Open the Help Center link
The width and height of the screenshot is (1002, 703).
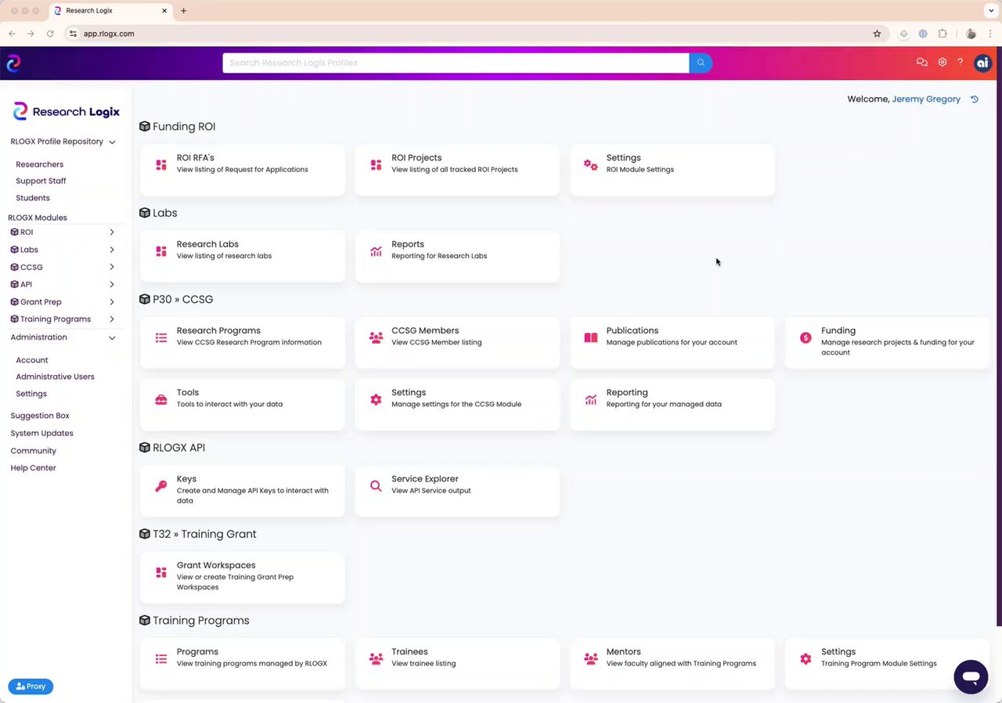pos(33,468)
